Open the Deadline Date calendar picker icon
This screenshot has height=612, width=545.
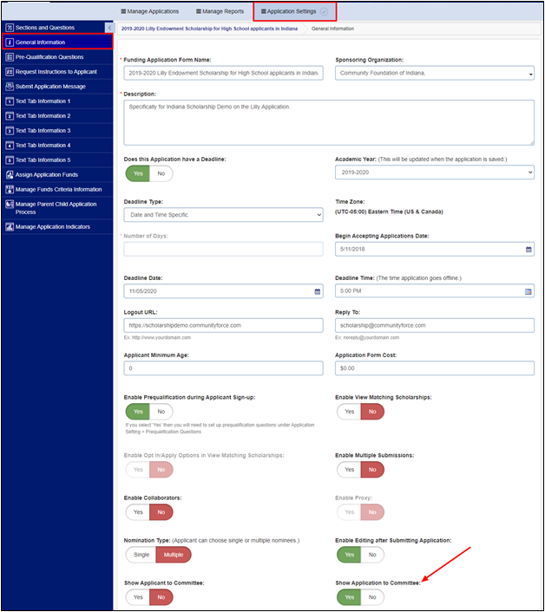click(317, 291)
